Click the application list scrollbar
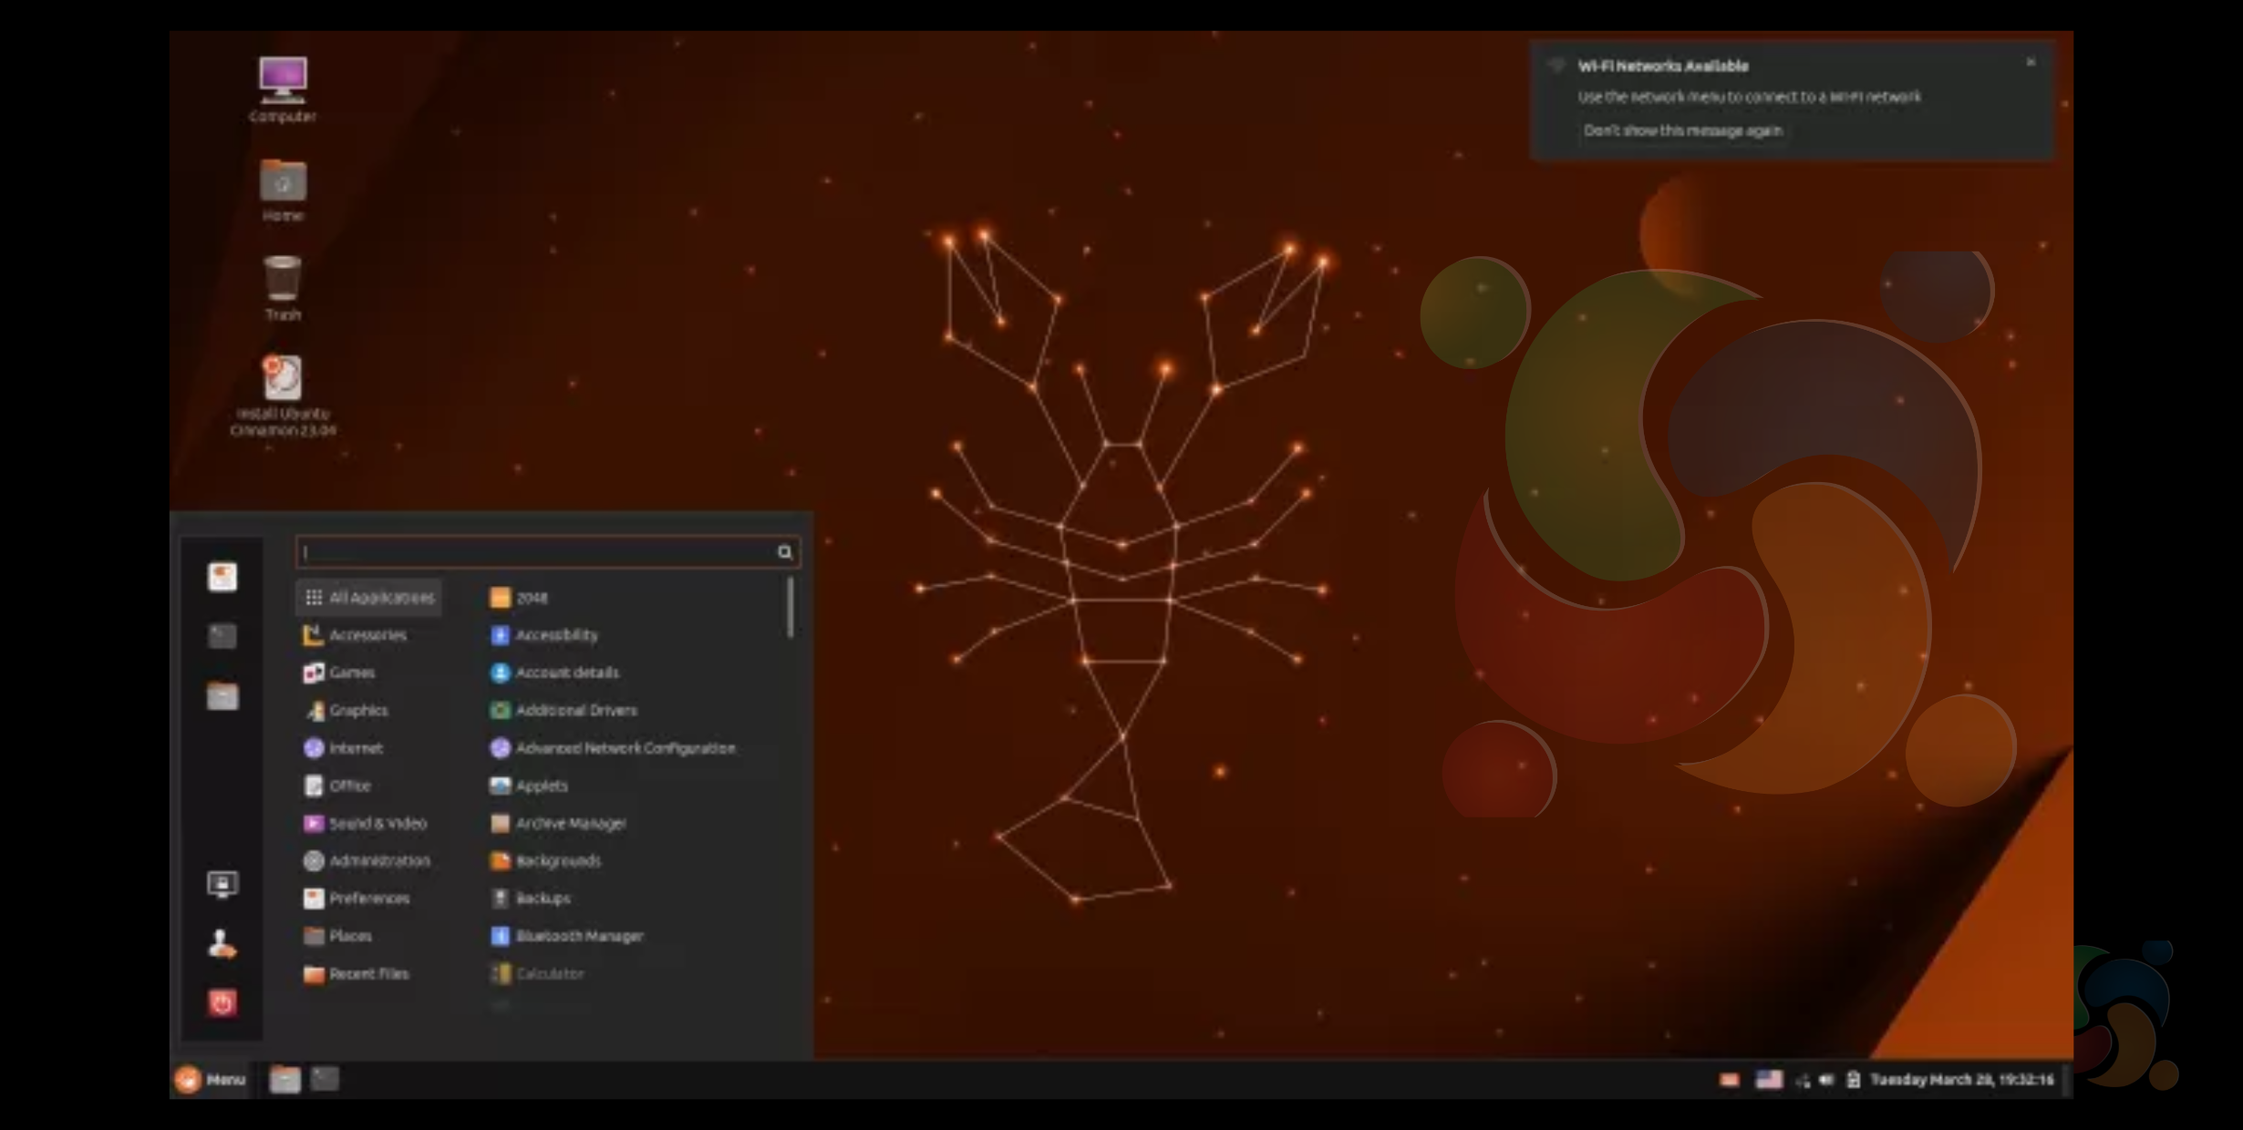The image size is (2243, 1130). [790, 607]
